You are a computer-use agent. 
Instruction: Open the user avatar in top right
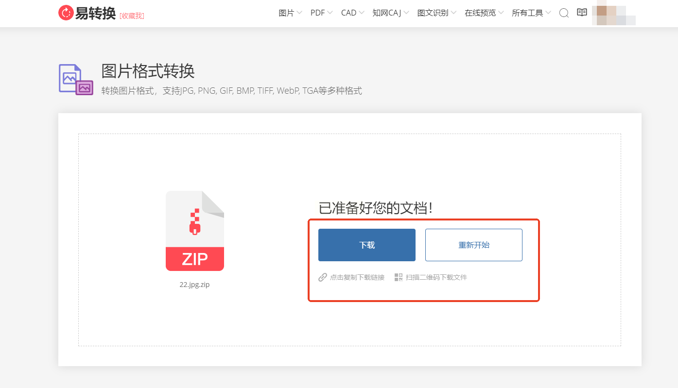tap(613, 14)
